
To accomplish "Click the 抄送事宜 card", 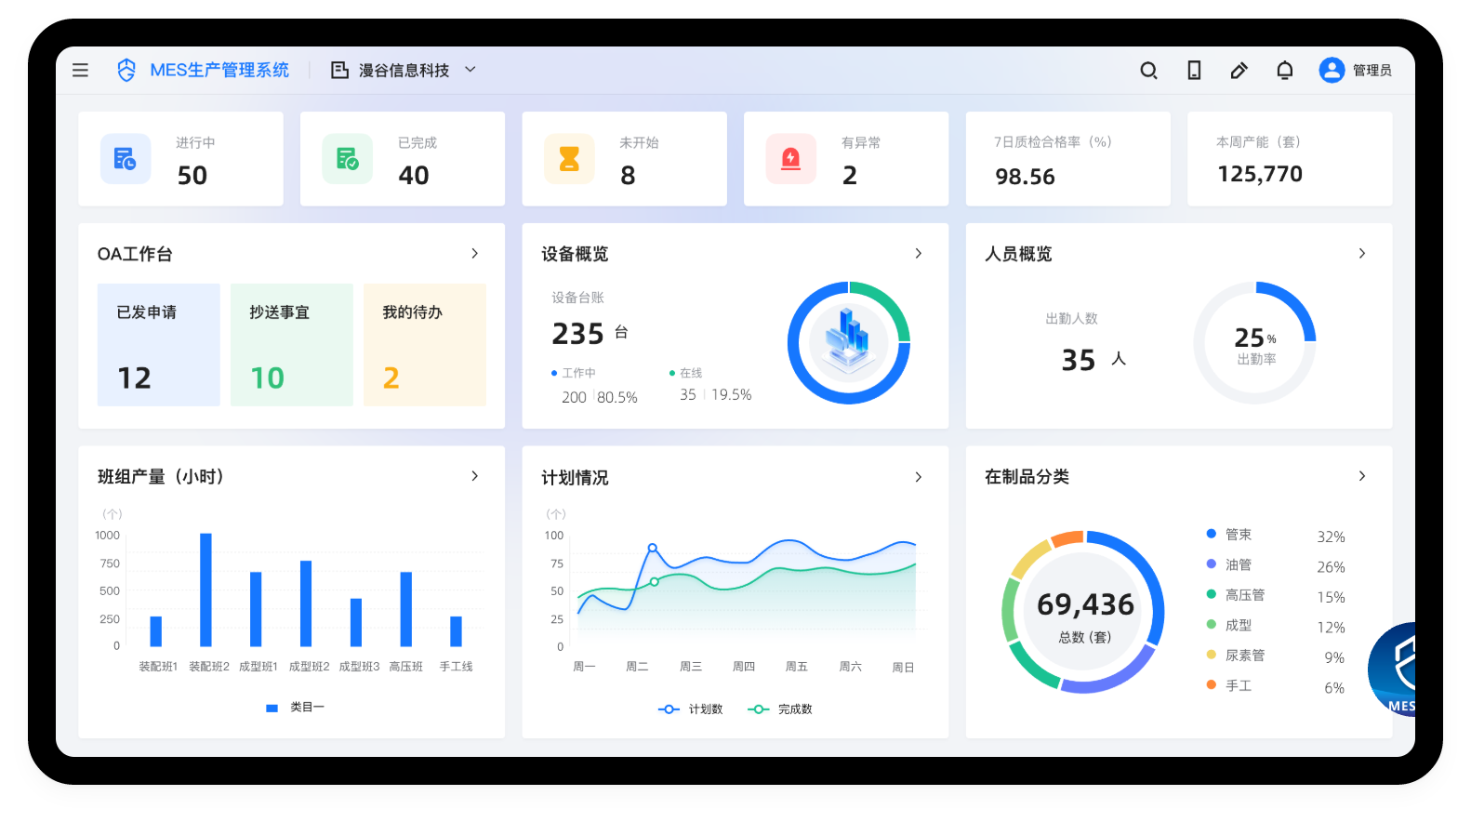I will [x=291, y=345].
